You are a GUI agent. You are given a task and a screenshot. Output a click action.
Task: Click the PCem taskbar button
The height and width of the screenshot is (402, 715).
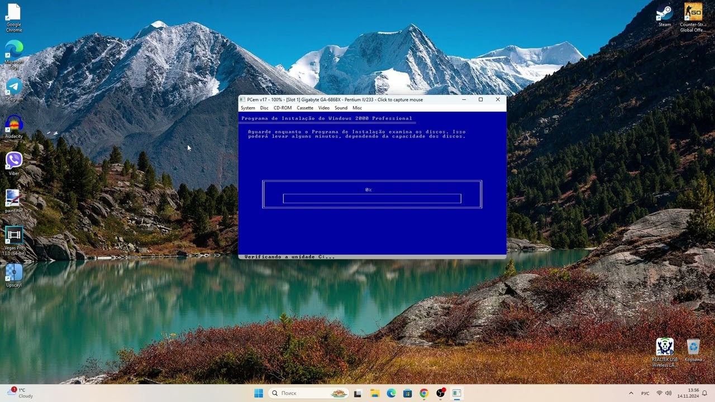coord(456,393)
